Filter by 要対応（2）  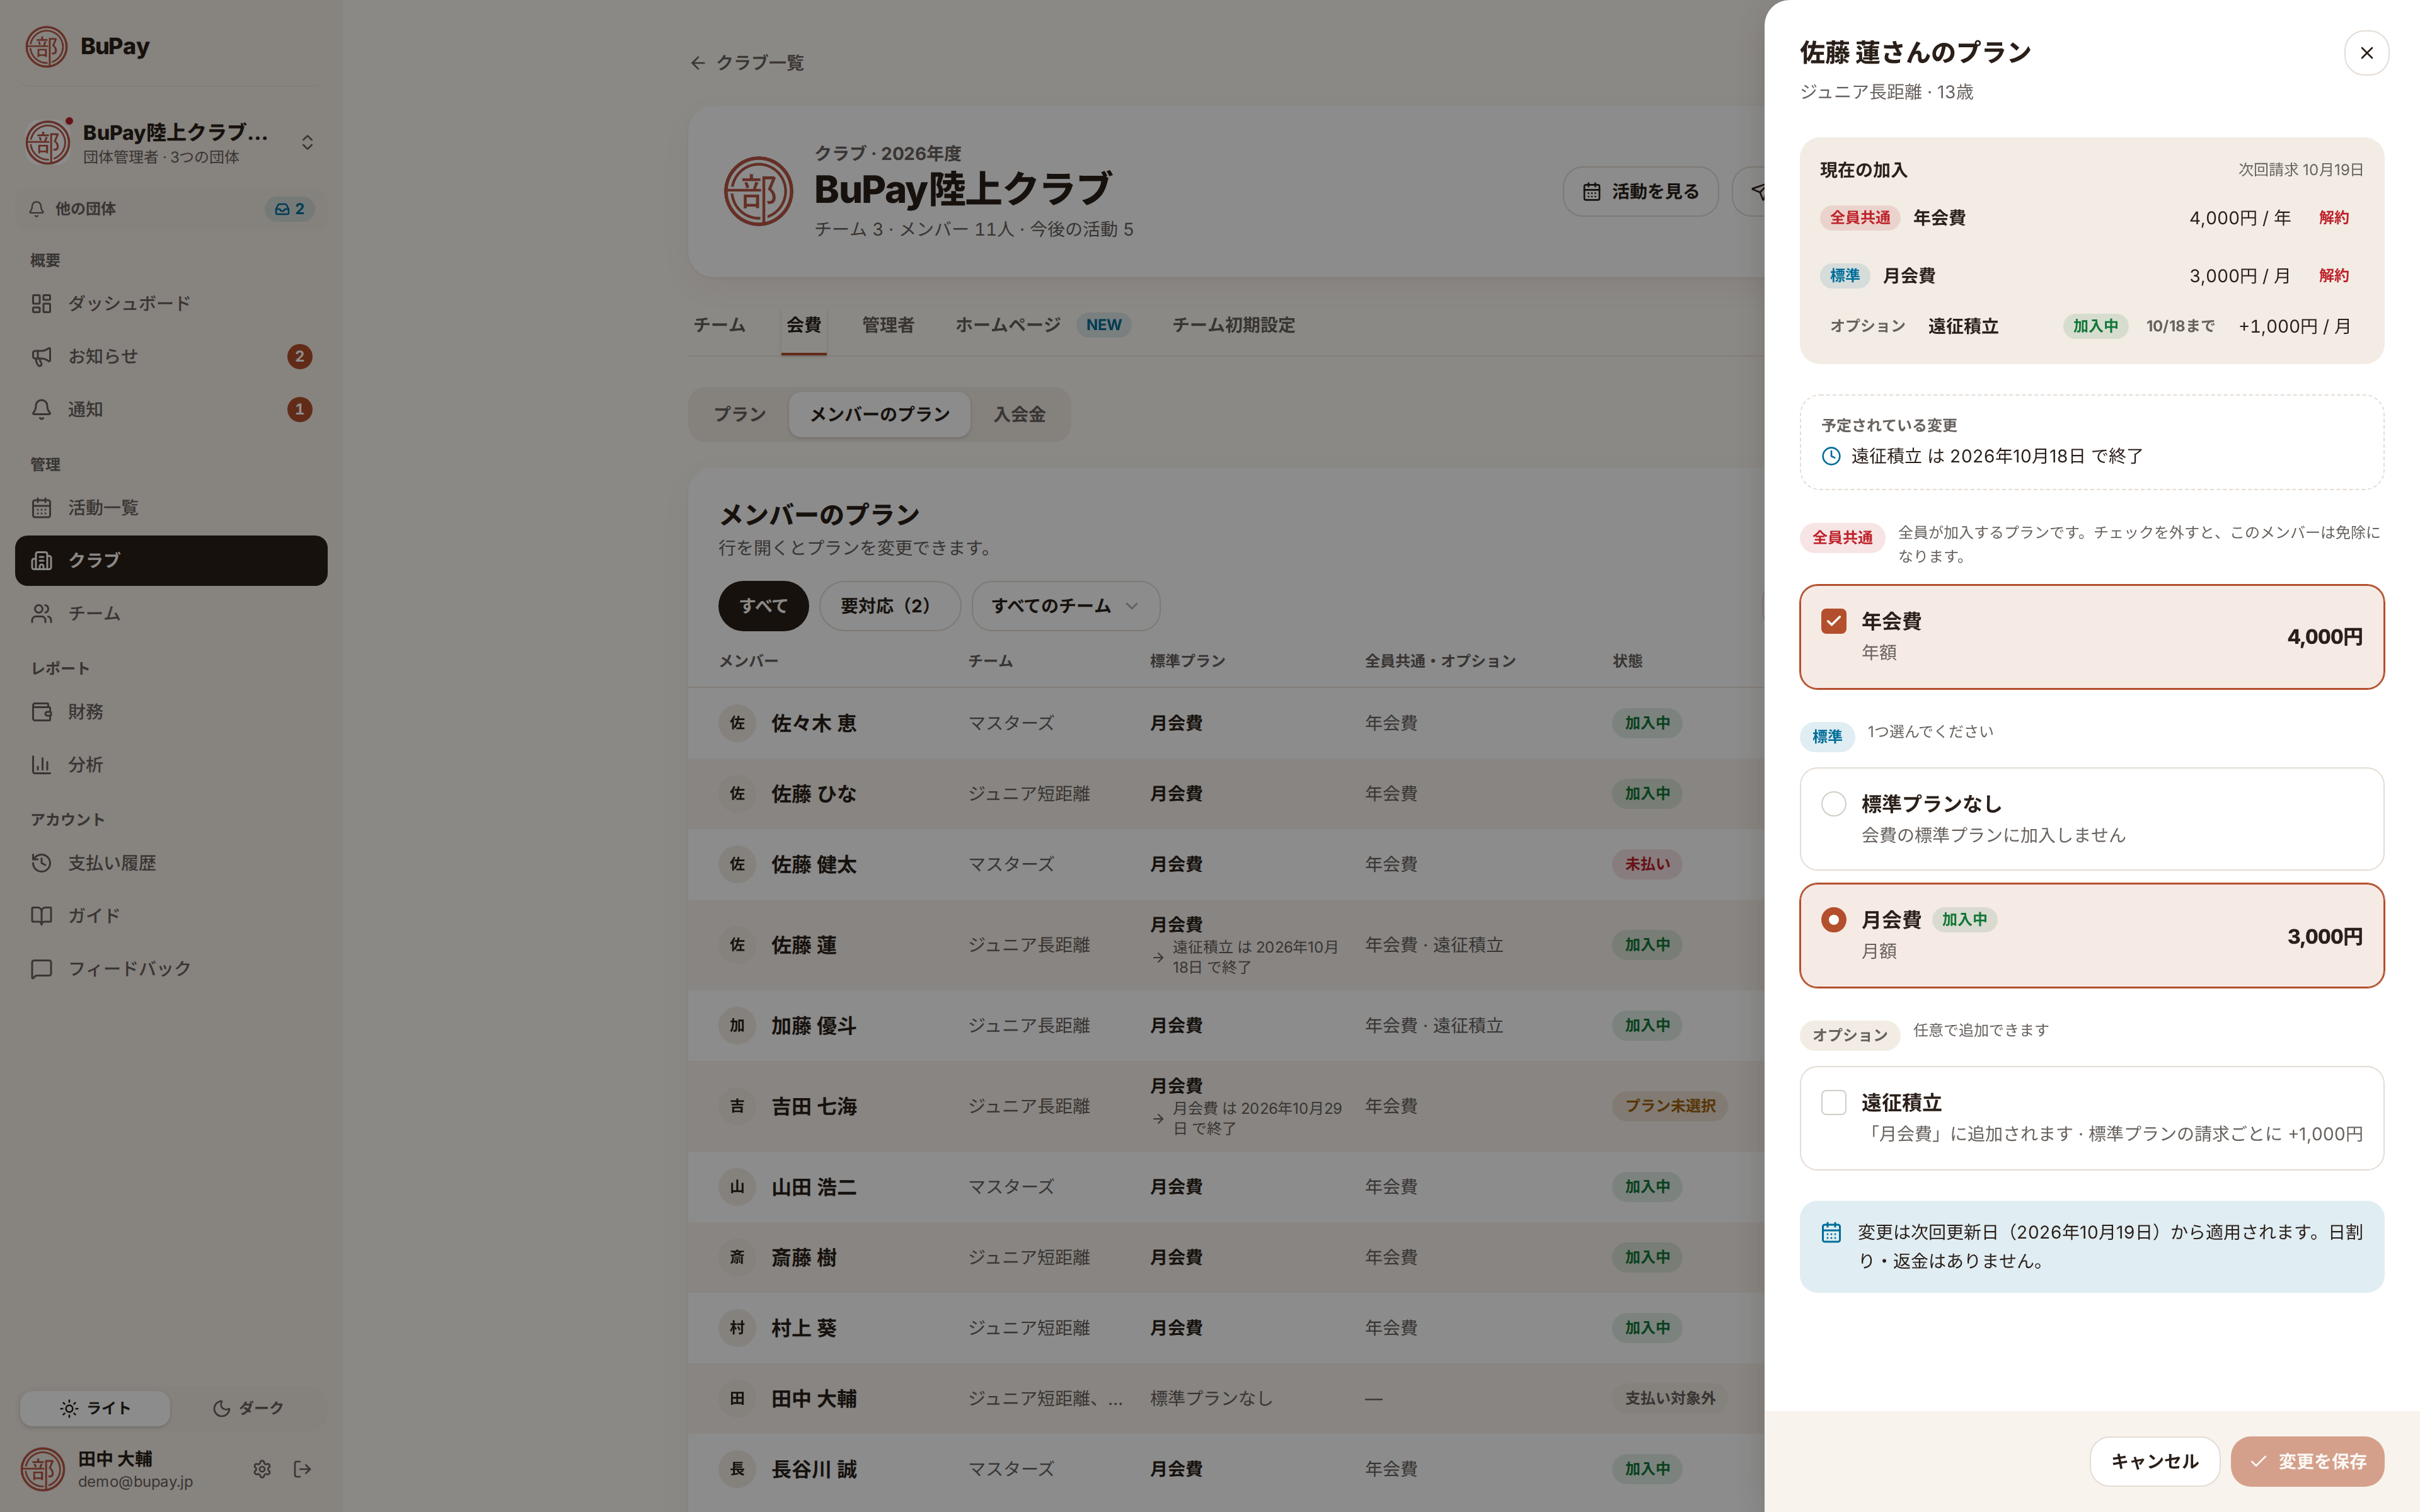click(x=889, y=606)
